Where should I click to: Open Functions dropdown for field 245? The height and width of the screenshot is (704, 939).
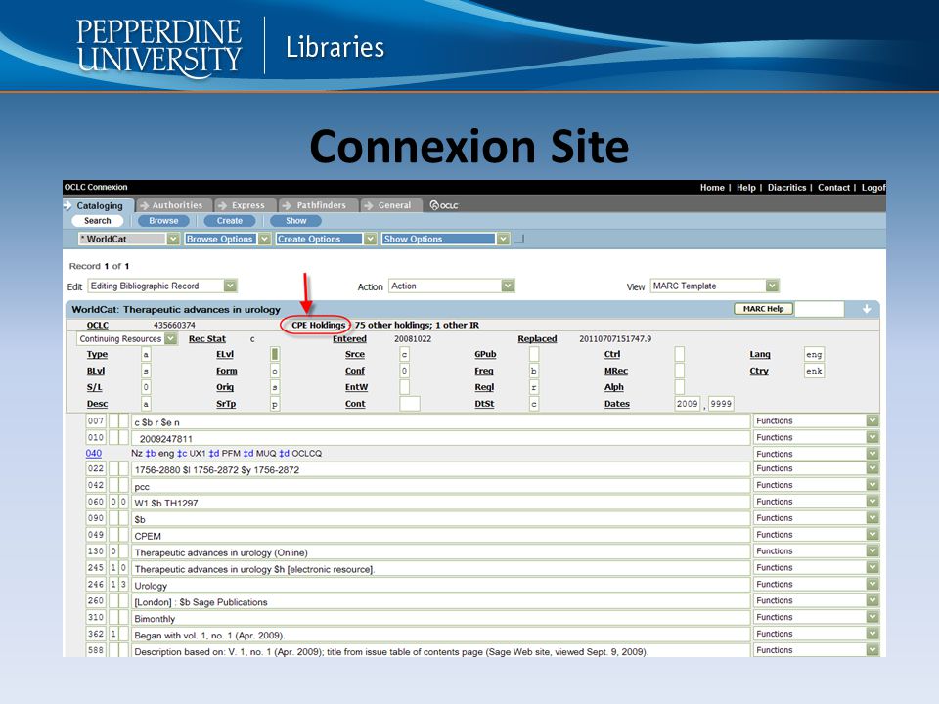tap(816, 567)
